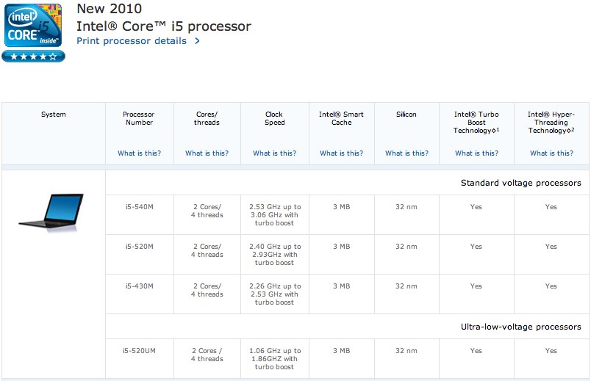Click the arrow beside Print processor details

click(x=197, y=41)
